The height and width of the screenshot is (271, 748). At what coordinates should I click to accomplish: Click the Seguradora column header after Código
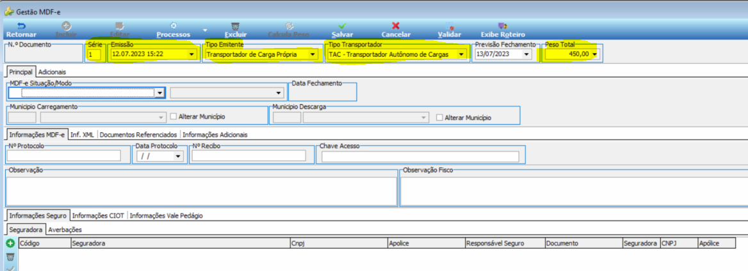coord(181,244)
